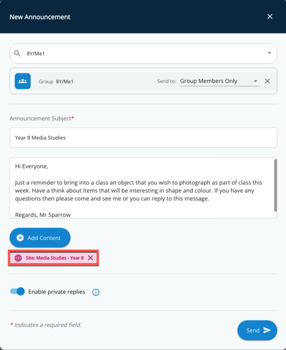Click the message body scrollbar
Screen dimensions: 286x350
(276, 185)
